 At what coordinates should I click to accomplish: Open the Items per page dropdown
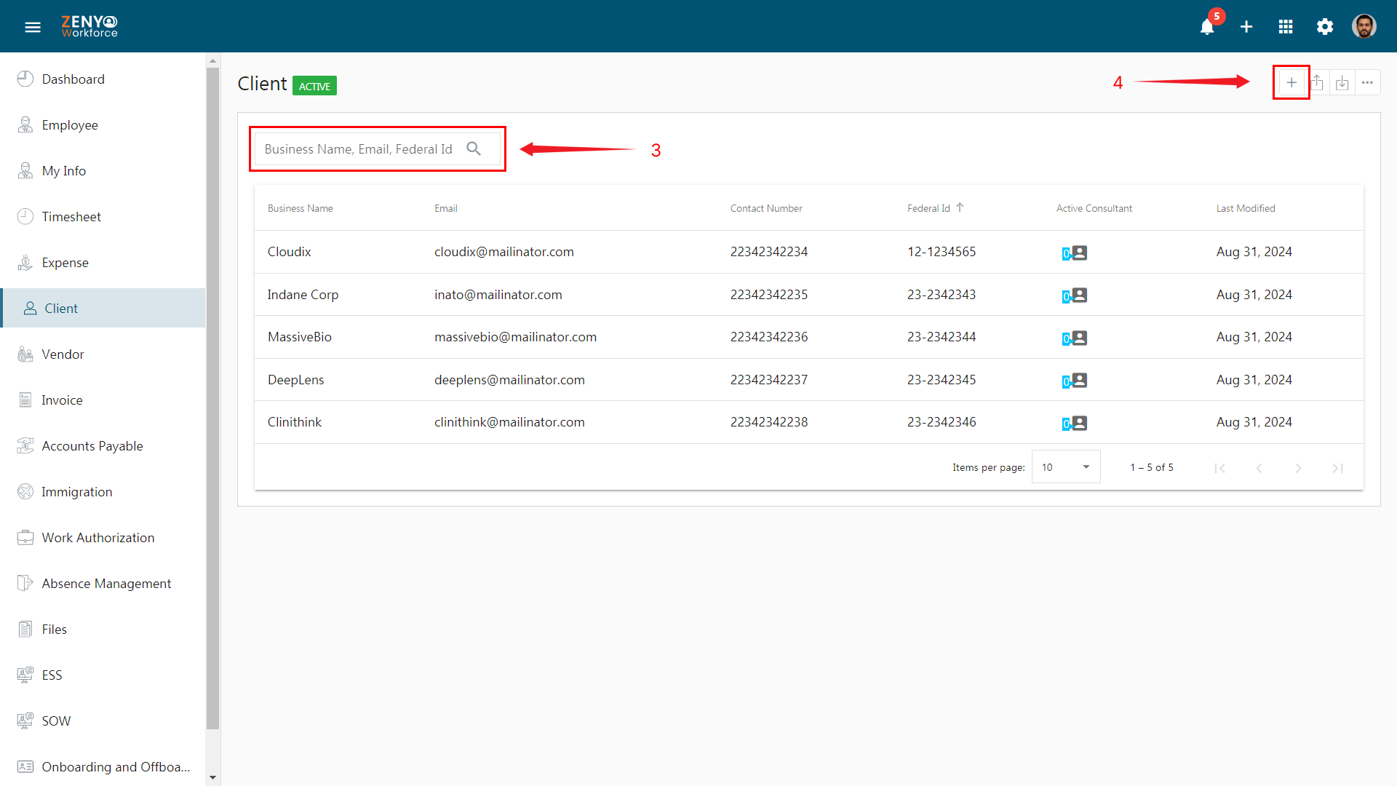[x=1065, y=467]
